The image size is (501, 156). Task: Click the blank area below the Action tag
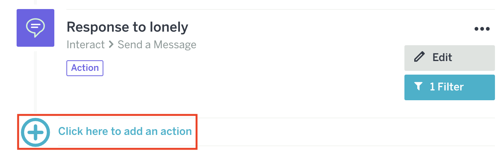[x=151, y=96]
